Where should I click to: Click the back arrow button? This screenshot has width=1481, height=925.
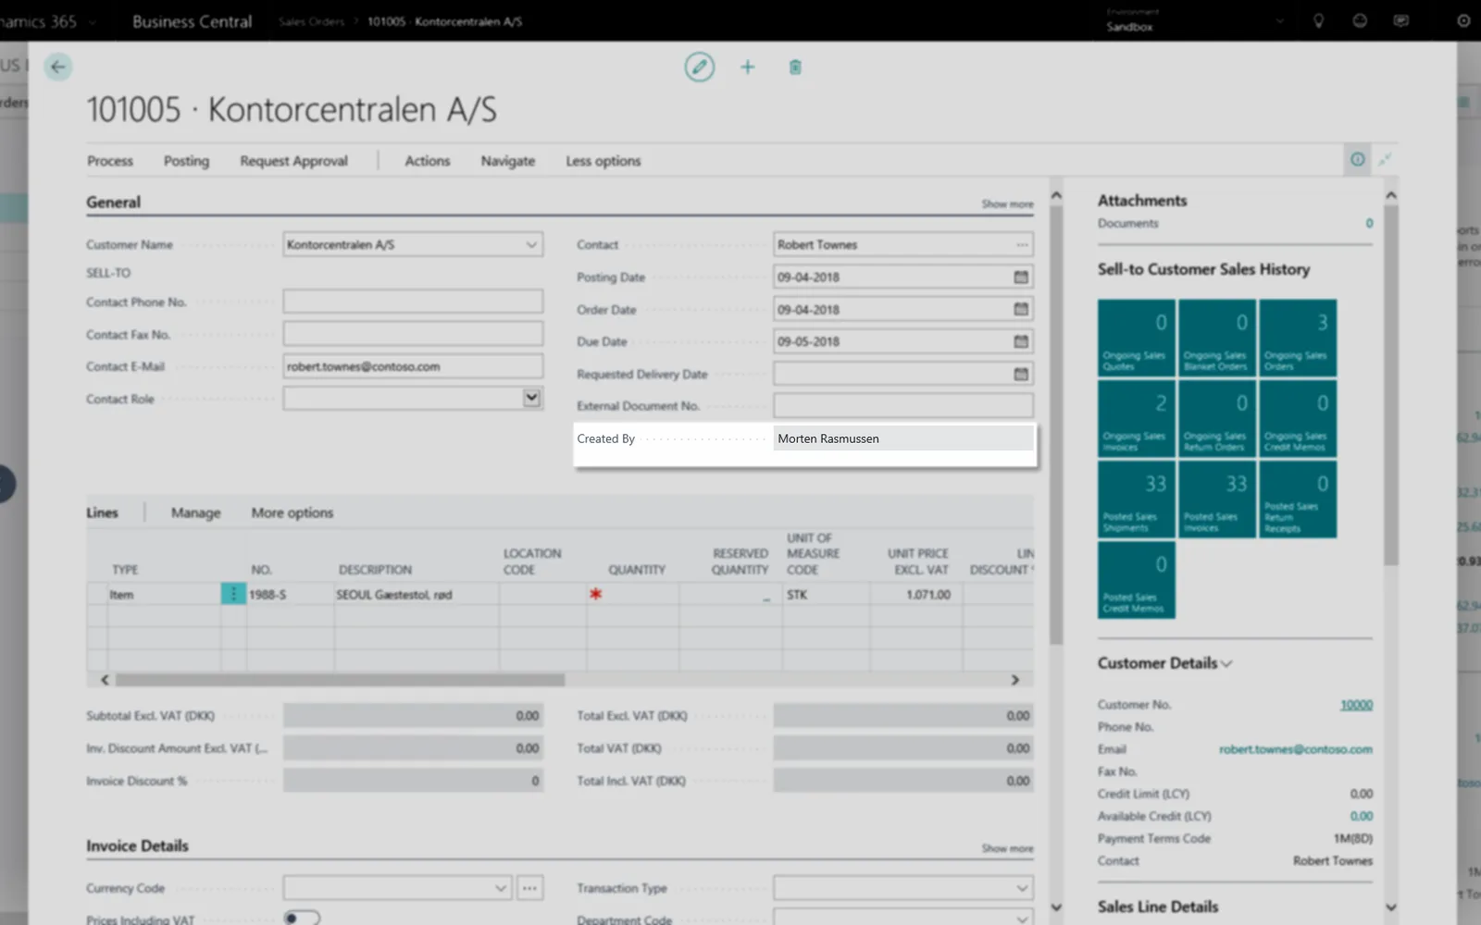click(x=57, y=67)
